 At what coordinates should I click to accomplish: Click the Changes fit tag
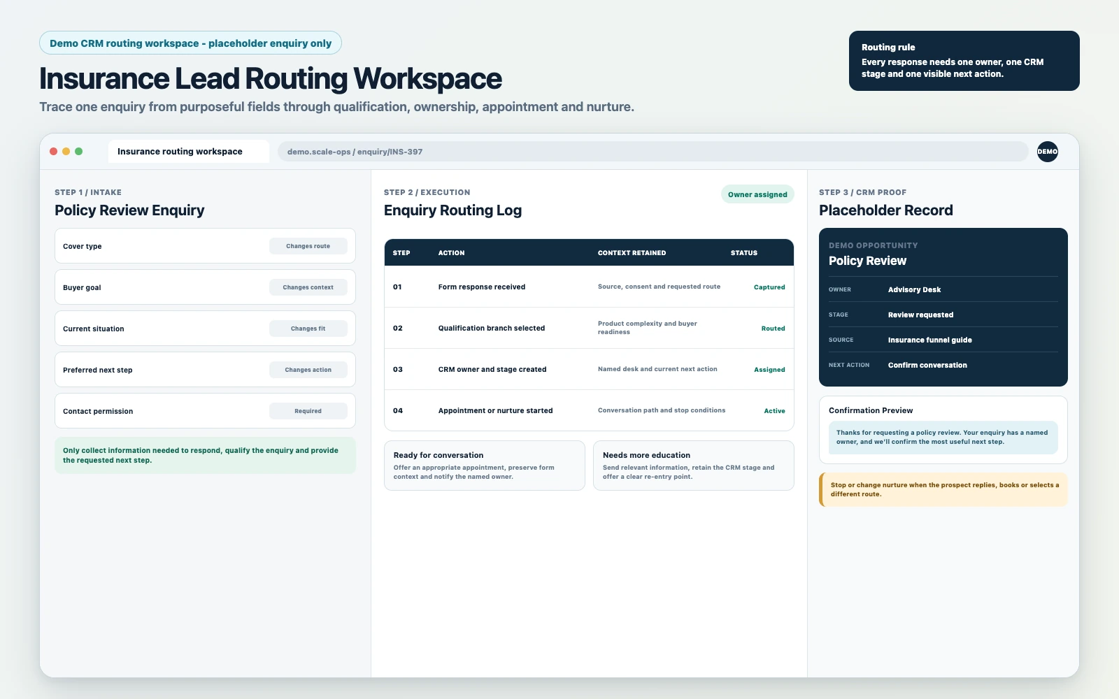[308, 329]
